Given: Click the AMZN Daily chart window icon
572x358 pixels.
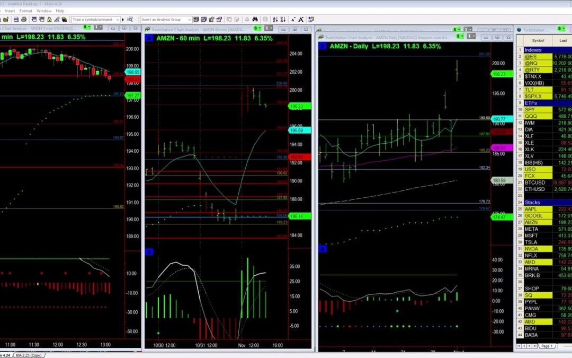Looking at the screenshot, I should [321, 37].
